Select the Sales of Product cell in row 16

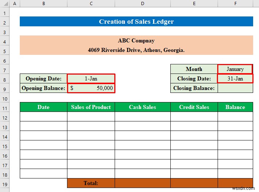pyautogui.click(x=91, y=155)
